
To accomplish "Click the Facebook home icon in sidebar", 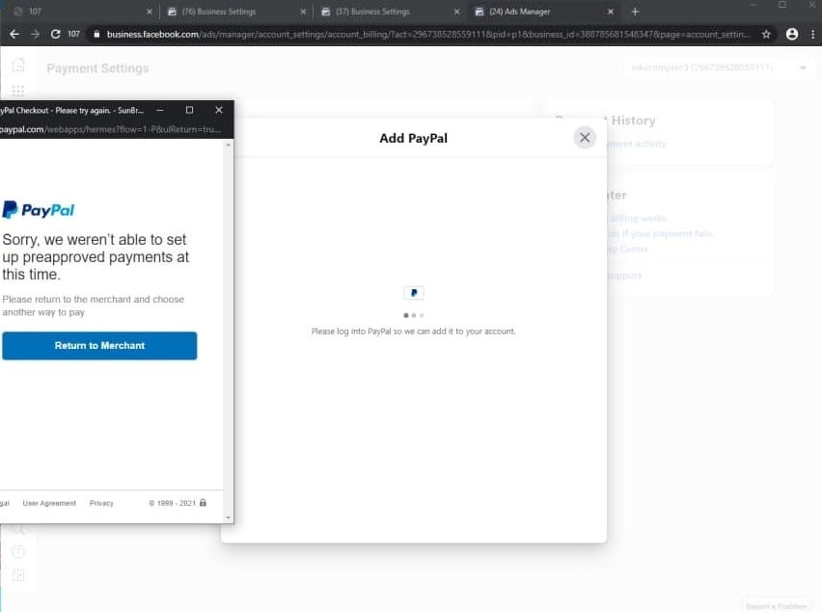I will pos(18,65).
